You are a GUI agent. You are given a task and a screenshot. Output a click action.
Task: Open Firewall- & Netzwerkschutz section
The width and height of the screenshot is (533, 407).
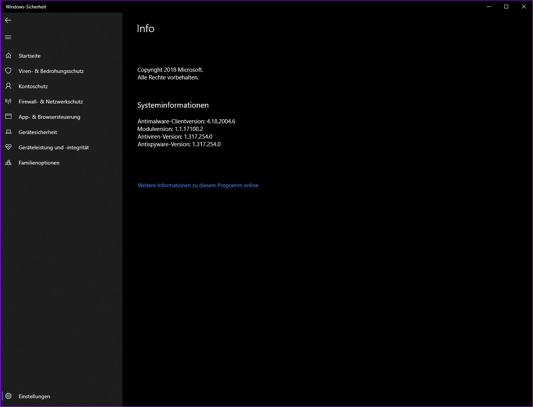(x=61, y=102)
